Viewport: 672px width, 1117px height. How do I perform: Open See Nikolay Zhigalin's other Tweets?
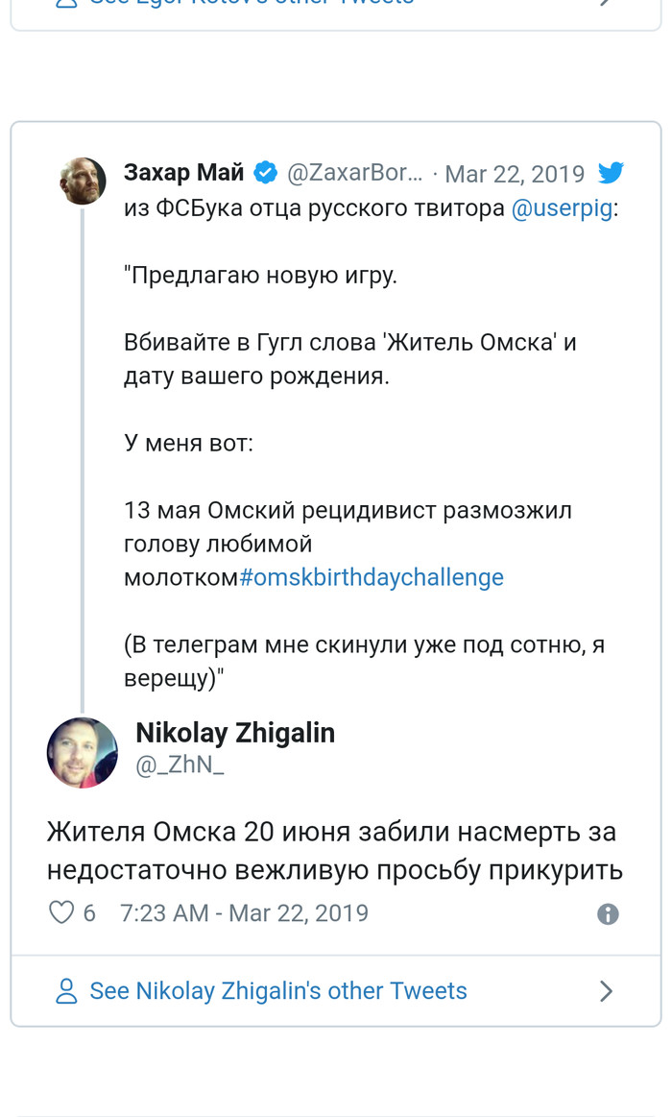[x=278, y=991]
